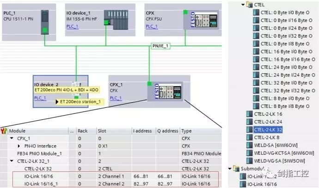This screenshot has width=319, height=188.
Task: Click the Type column header
Action: pyautogui.click(x=201, y=131)
